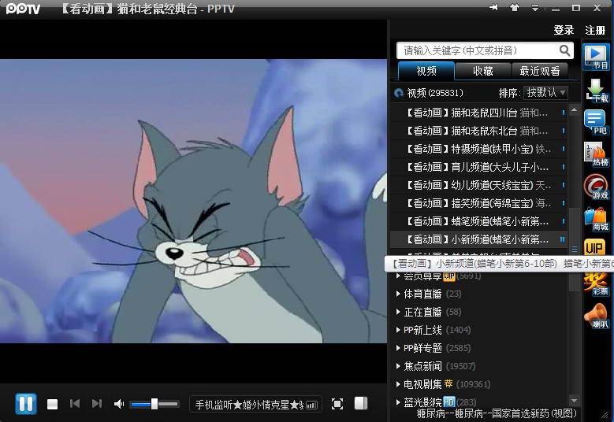Open the 按默认 sort dropdown
This screenshot has height=422, width=614.
pos(545,92)
